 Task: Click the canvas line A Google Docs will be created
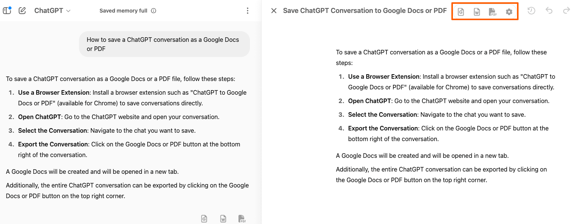(x=422, y=156)
